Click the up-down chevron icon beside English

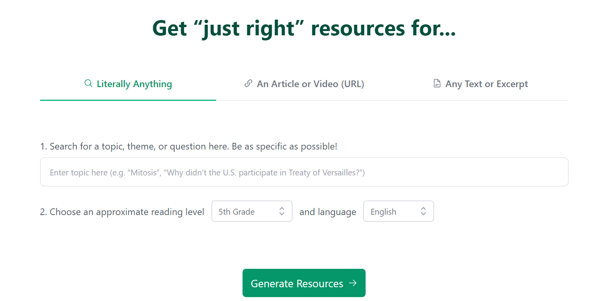pyautogui.click(x=423, y=212)
